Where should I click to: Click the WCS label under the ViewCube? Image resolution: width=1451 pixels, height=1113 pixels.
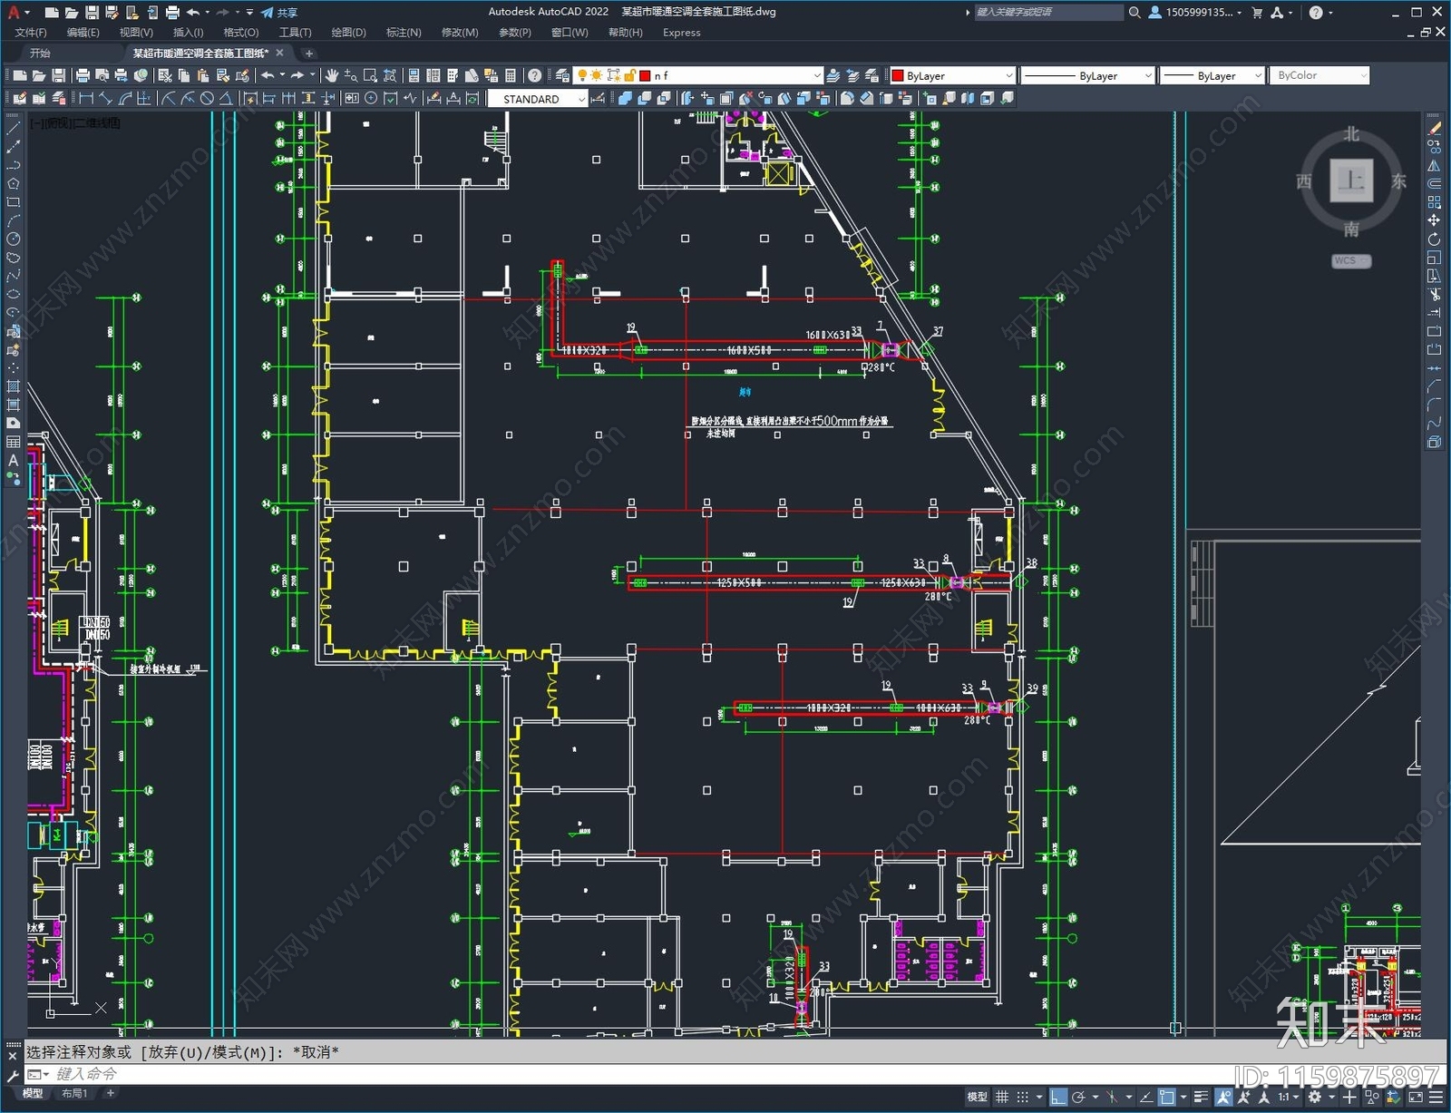click(1350, 261)
